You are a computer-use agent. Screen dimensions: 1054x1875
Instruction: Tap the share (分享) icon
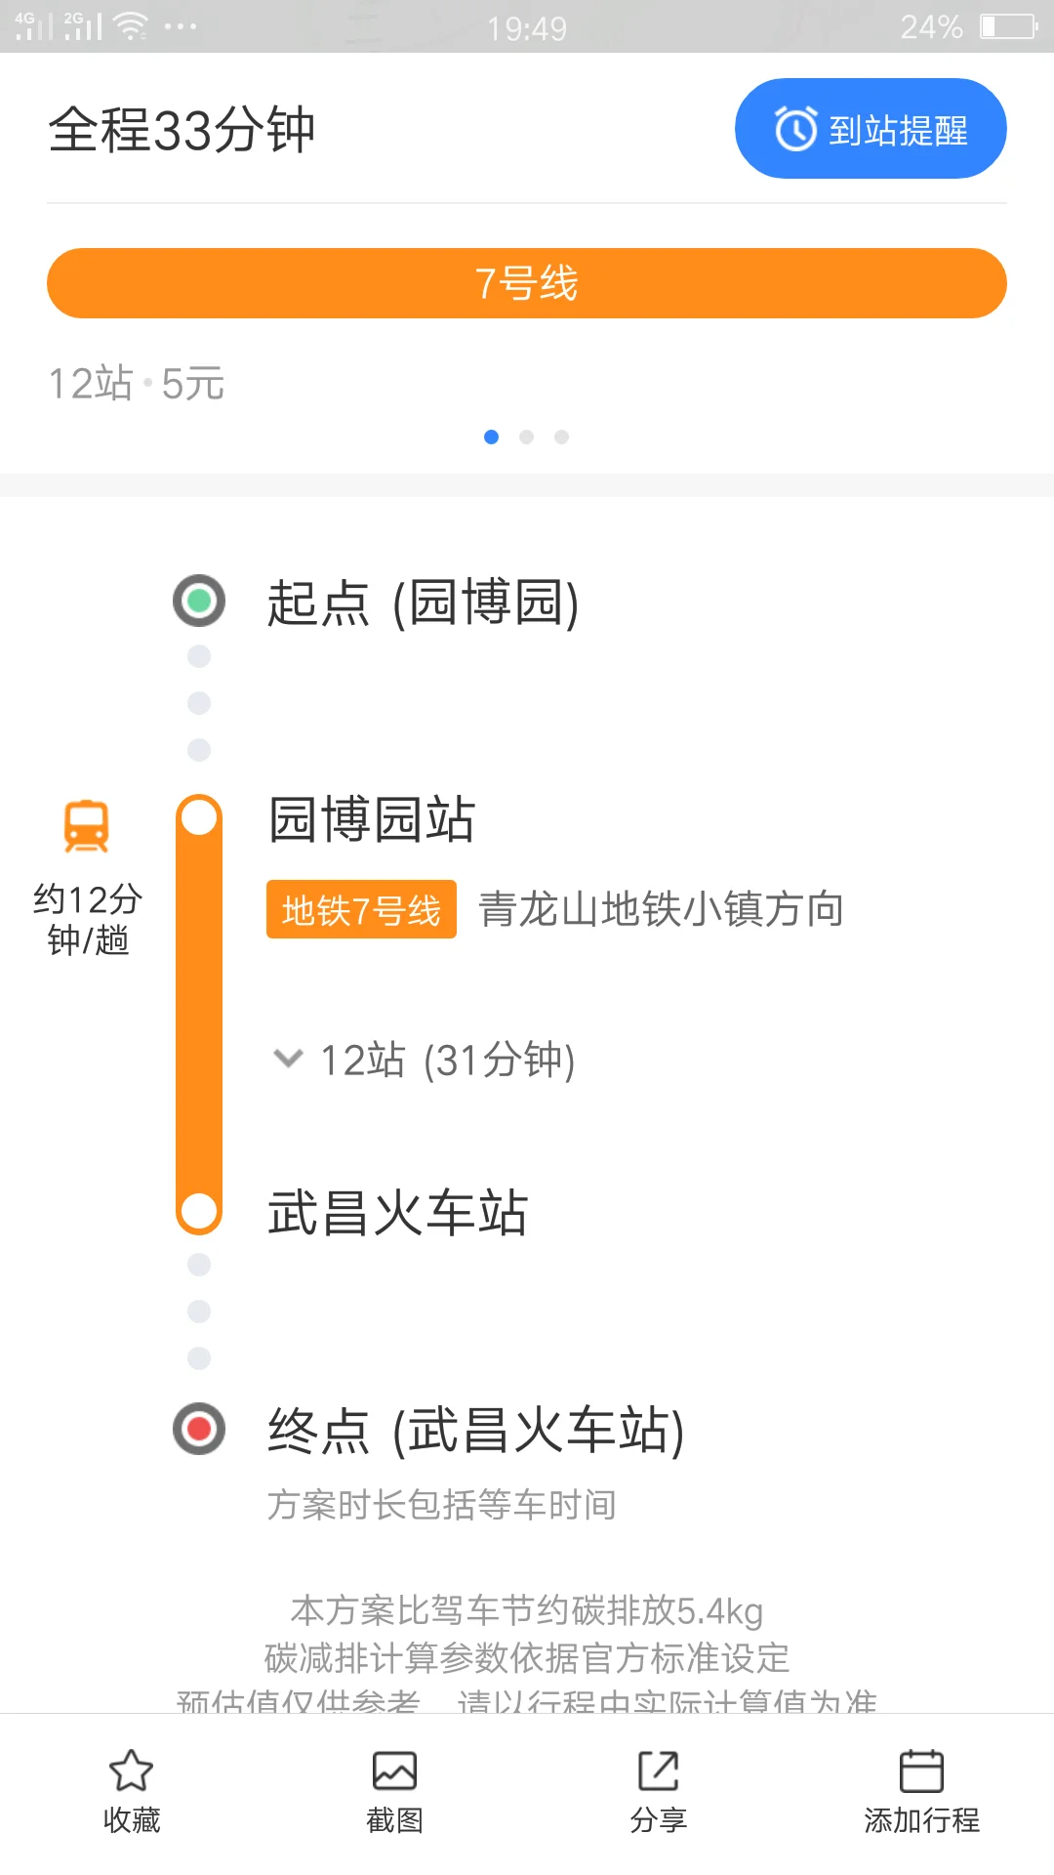[x=658, y=1771]
